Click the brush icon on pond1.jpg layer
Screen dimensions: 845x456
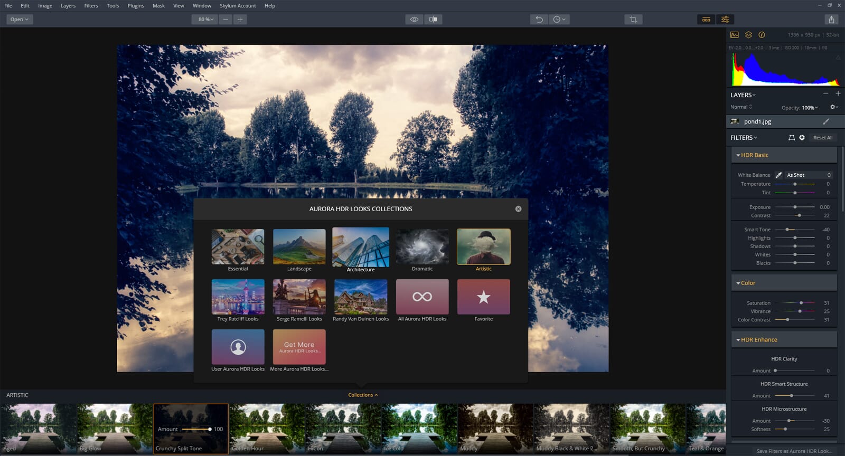(x=826, y=121)
